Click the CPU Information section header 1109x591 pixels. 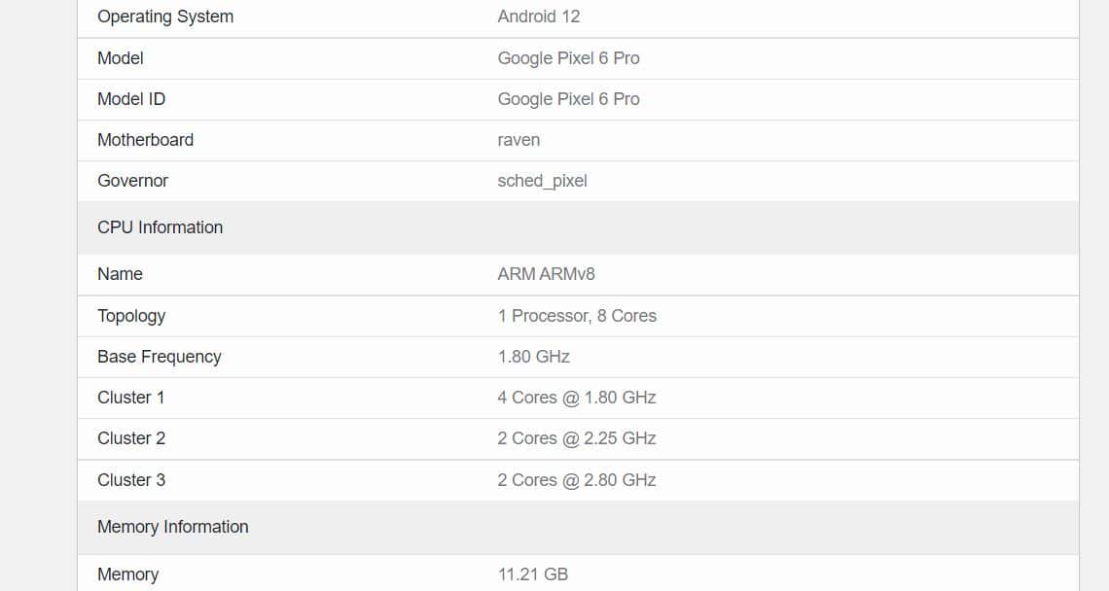pos(160,227)
